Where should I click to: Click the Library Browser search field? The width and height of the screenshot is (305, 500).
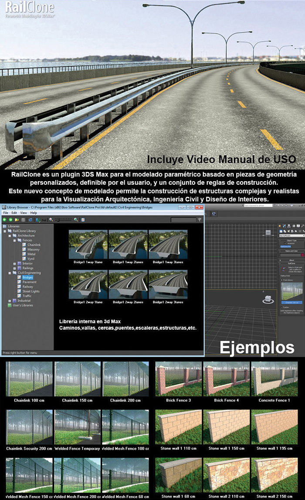pos(183,220)
